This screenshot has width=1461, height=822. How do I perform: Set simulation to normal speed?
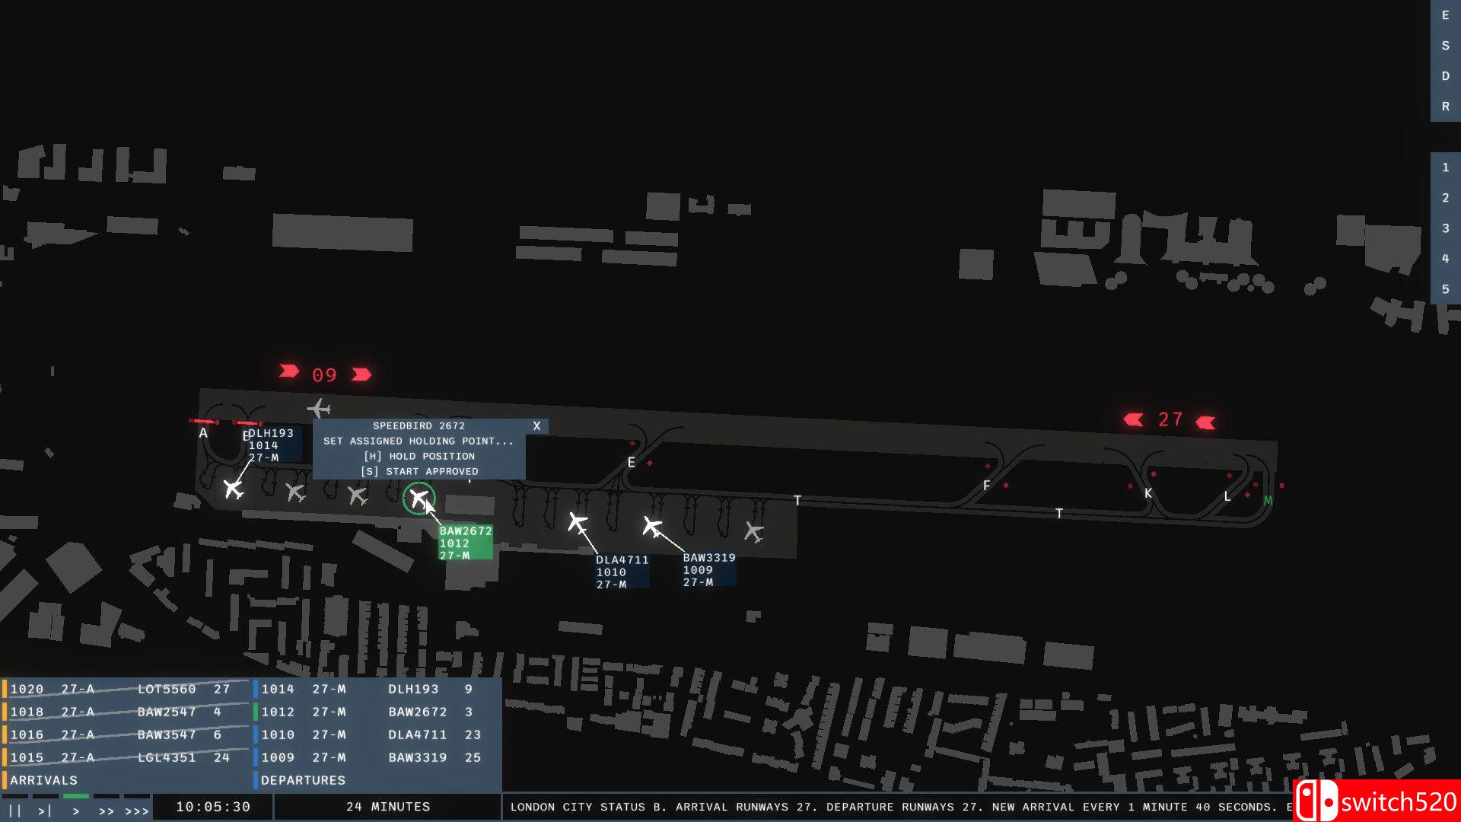(x=75, y=811)
